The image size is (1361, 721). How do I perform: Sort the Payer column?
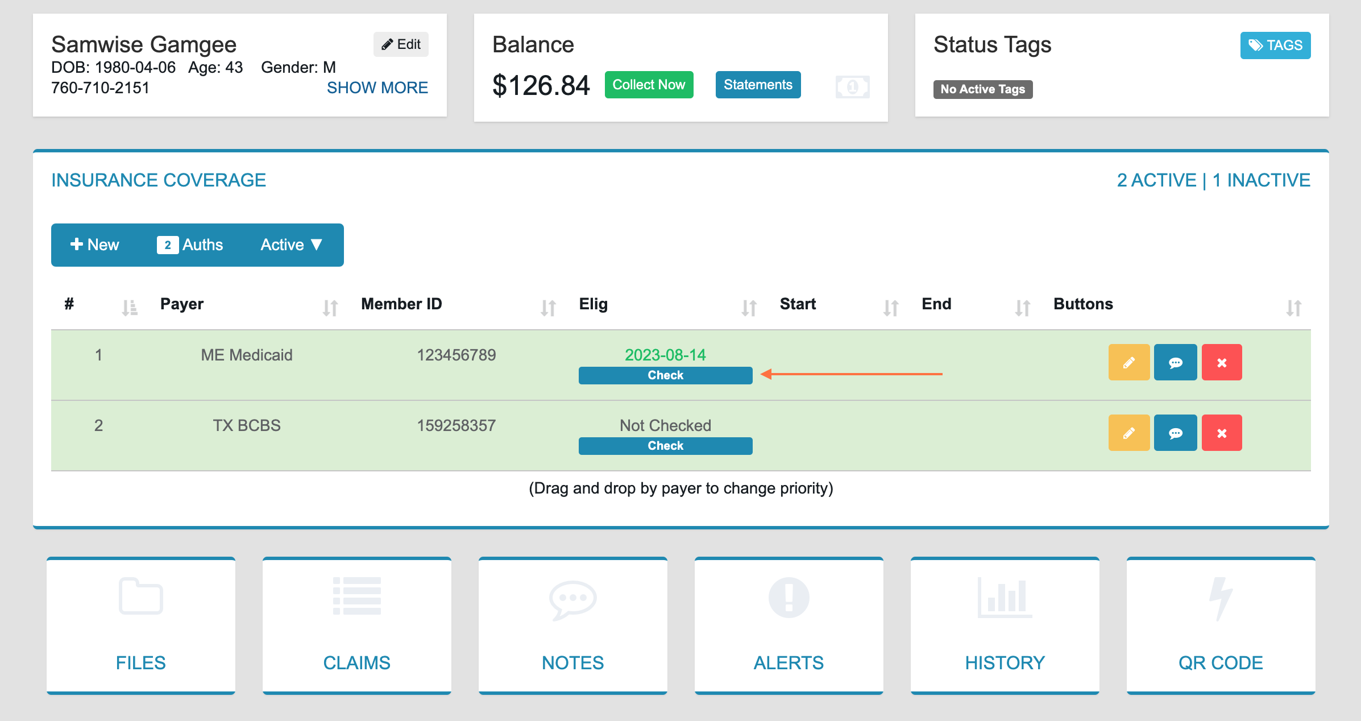point(330,307)
